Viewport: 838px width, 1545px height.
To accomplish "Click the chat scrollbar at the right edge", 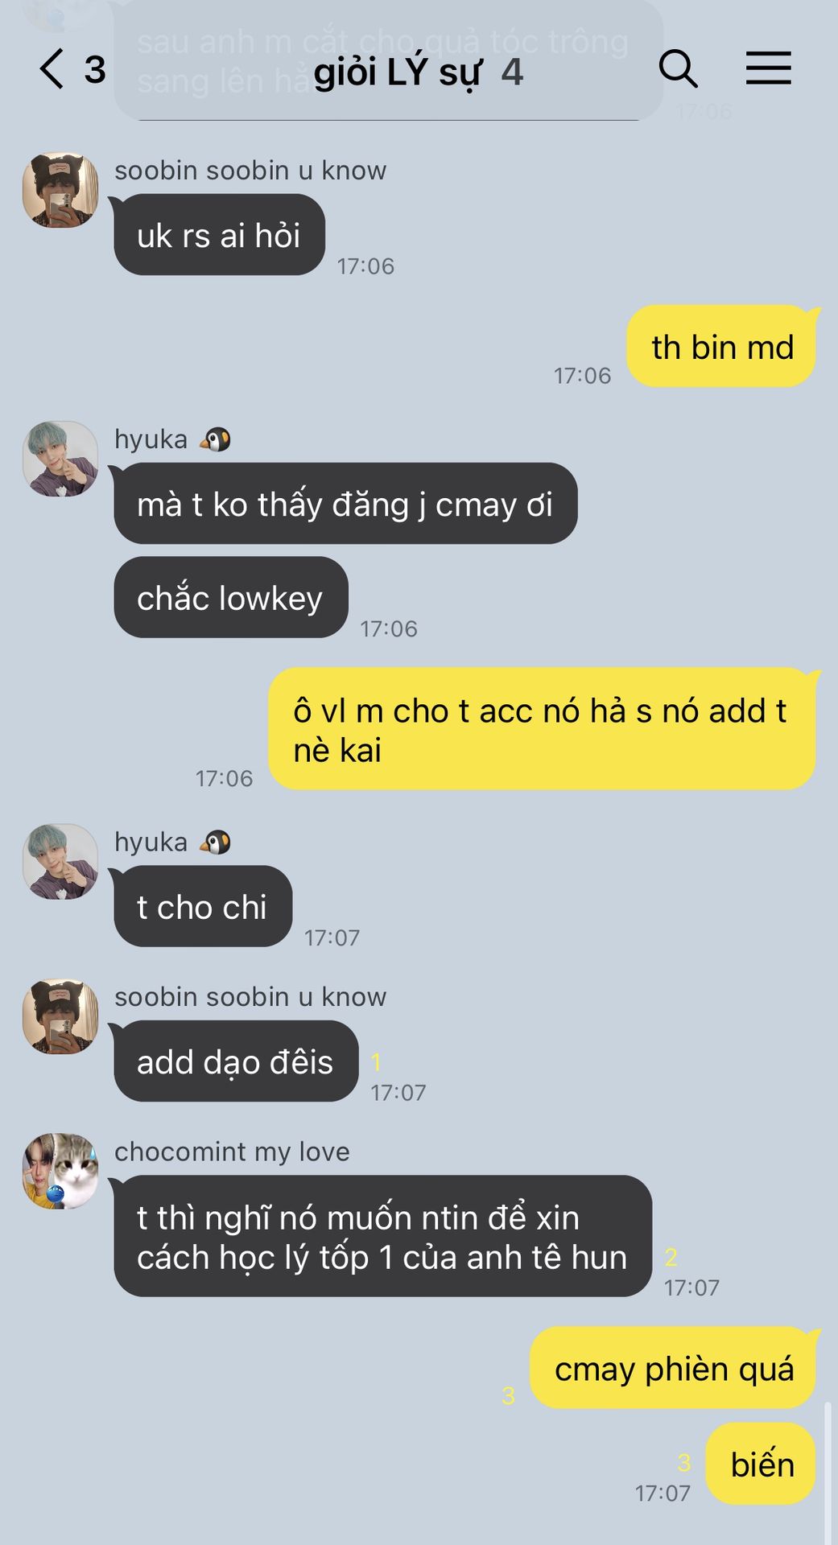I will click(828, 1473).
